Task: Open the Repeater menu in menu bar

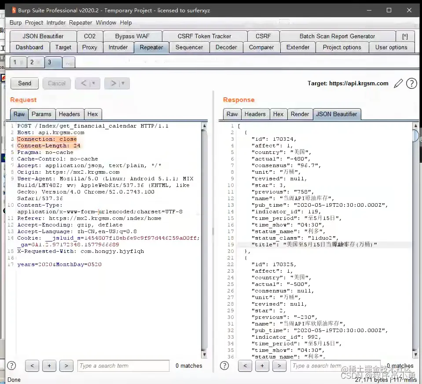Action: click(81, 22)
